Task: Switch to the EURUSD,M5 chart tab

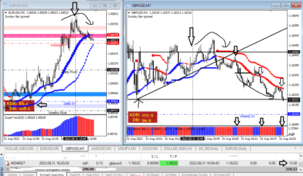Action: pyautogui.click(x=49, y=148)
